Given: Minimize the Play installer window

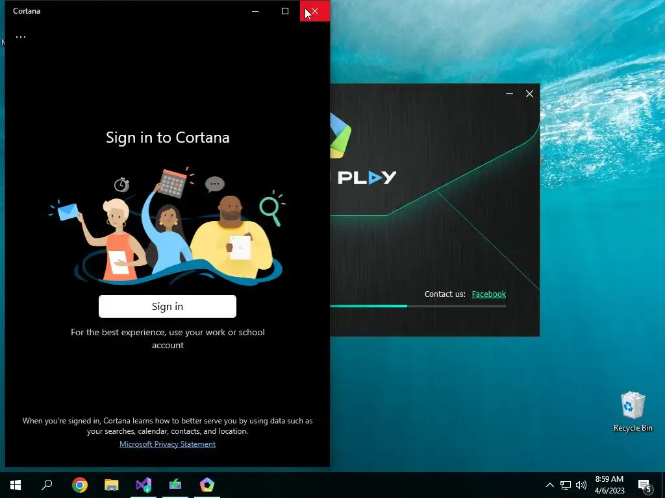Looking at the screenshot, I should pos(509,93).
